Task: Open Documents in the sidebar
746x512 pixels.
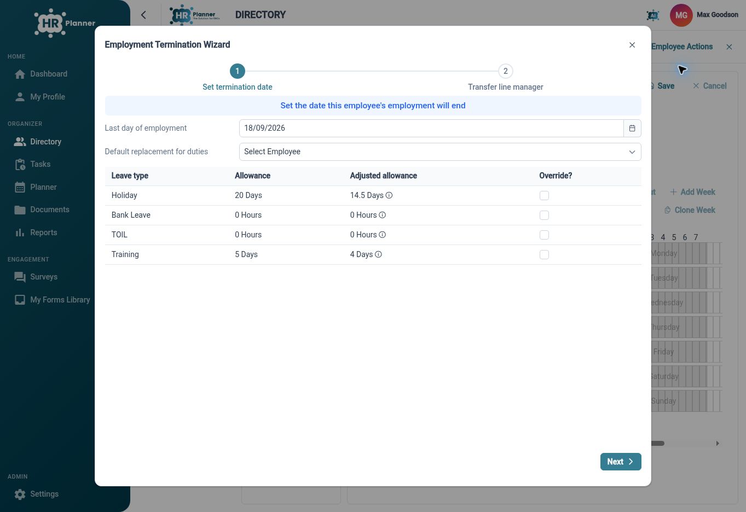Action: [x=42, y=210]
